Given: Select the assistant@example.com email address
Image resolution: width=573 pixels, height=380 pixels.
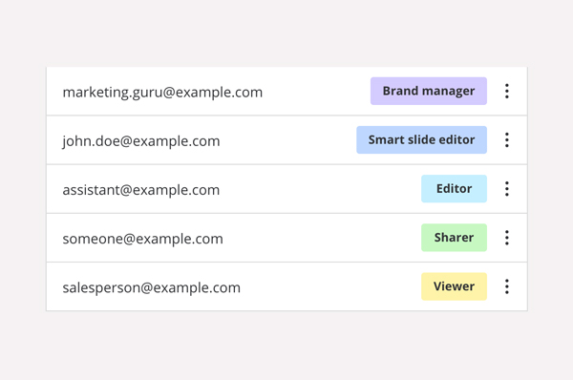Looking at the screenshot, I should [141, 190].
